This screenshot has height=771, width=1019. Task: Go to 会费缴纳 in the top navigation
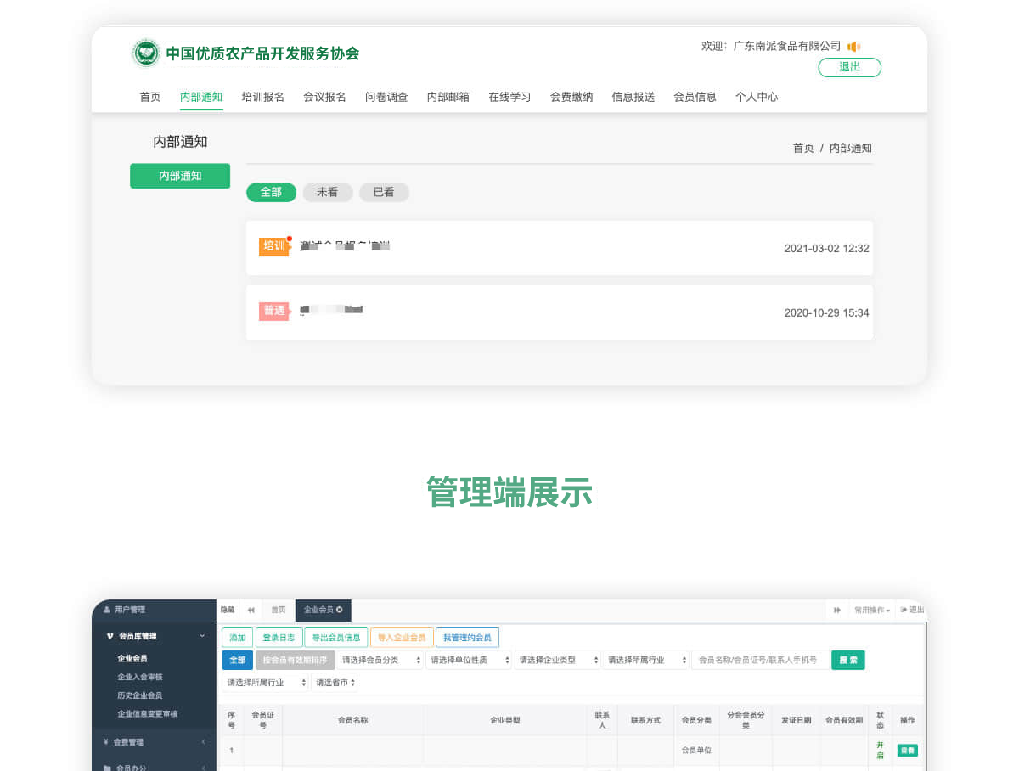pos(571,97)
